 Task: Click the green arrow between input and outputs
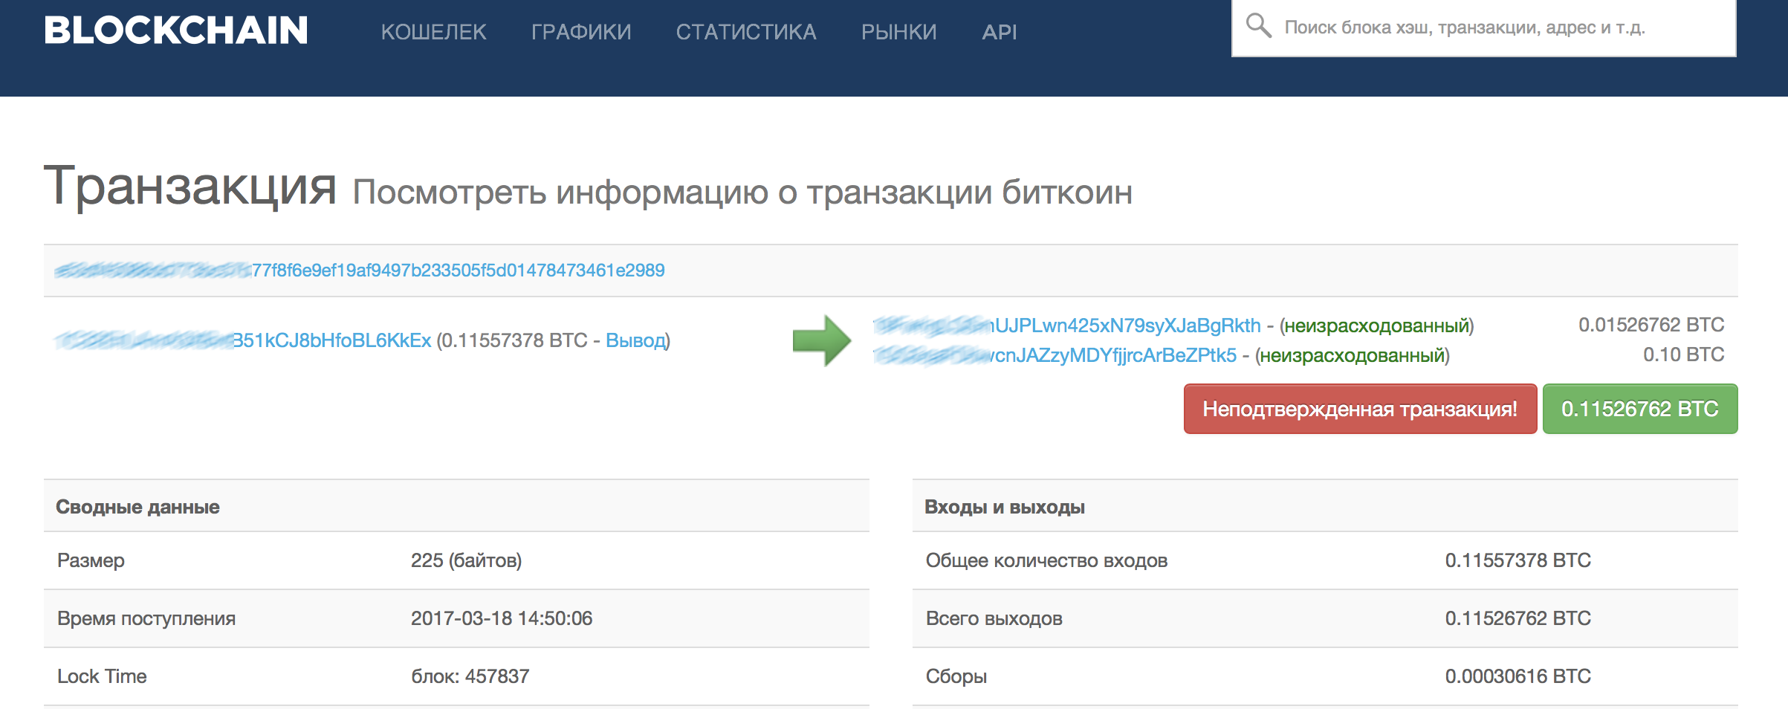tap(821, 340)
